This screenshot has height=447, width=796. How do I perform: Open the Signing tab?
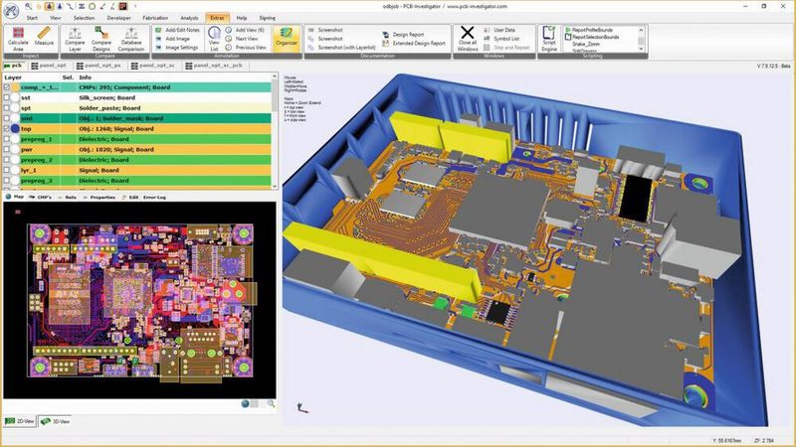[267, 18]
